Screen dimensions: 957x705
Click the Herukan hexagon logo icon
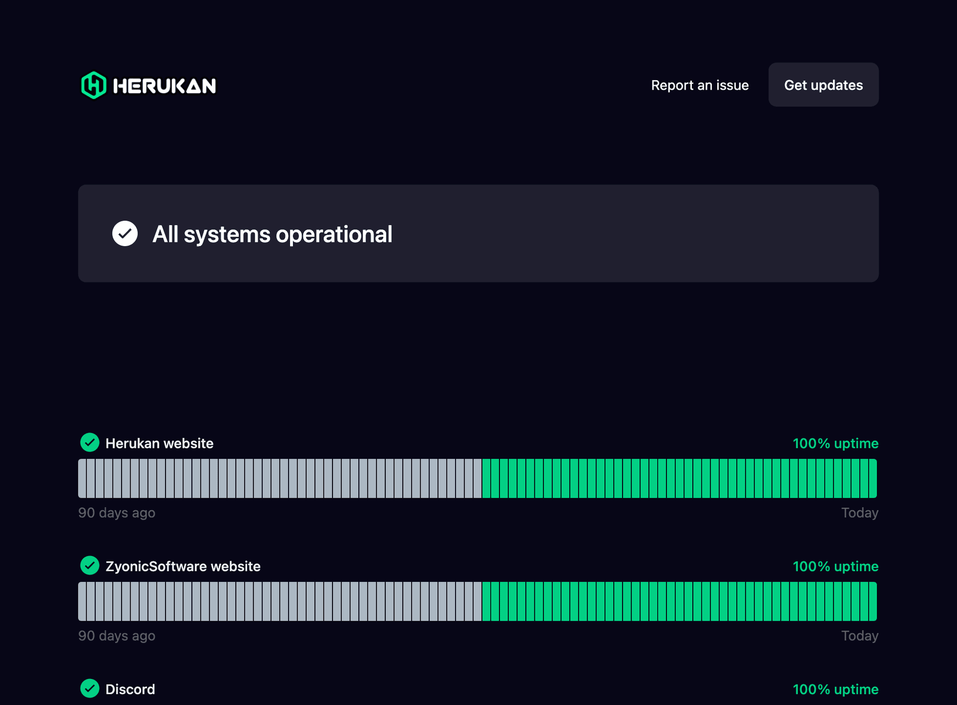(x=94, y=85)
